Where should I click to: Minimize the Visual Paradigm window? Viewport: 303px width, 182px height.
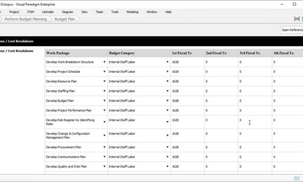tap(282, 4)
